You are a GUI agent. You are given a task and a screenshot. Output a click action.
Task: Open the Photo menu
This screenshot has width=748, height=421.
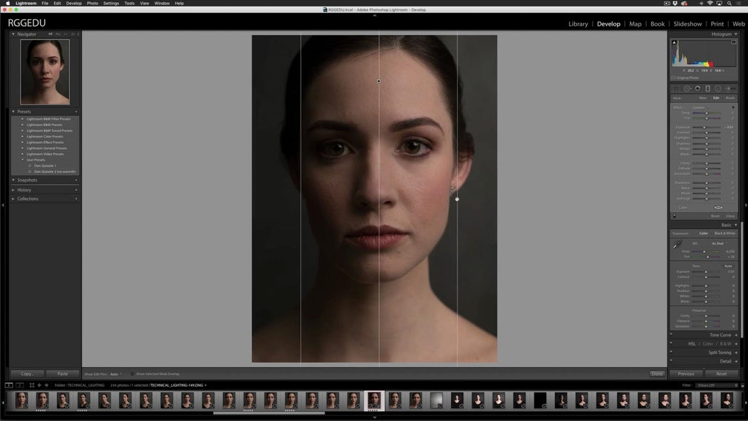[92, 3]
